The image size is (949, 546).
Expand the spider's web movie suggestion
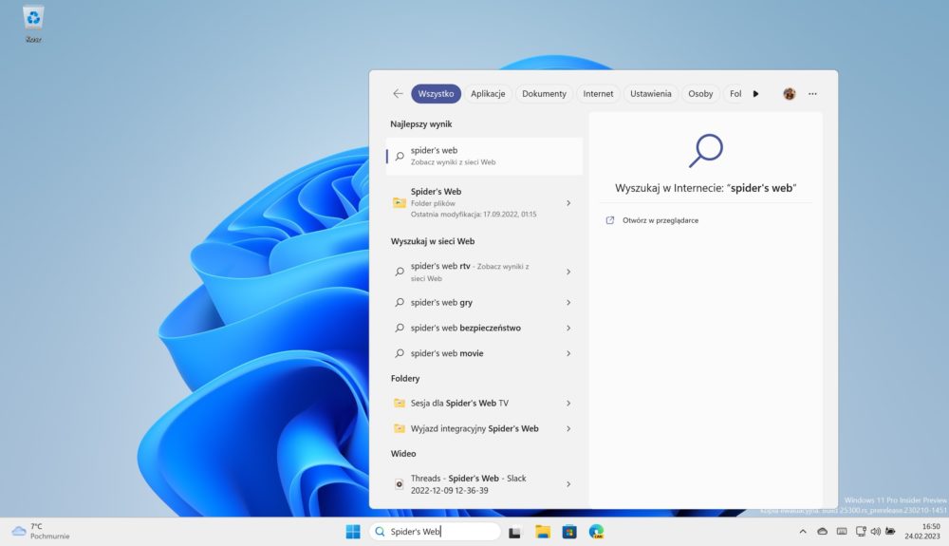pyautogui.click(x=568, y=353)
